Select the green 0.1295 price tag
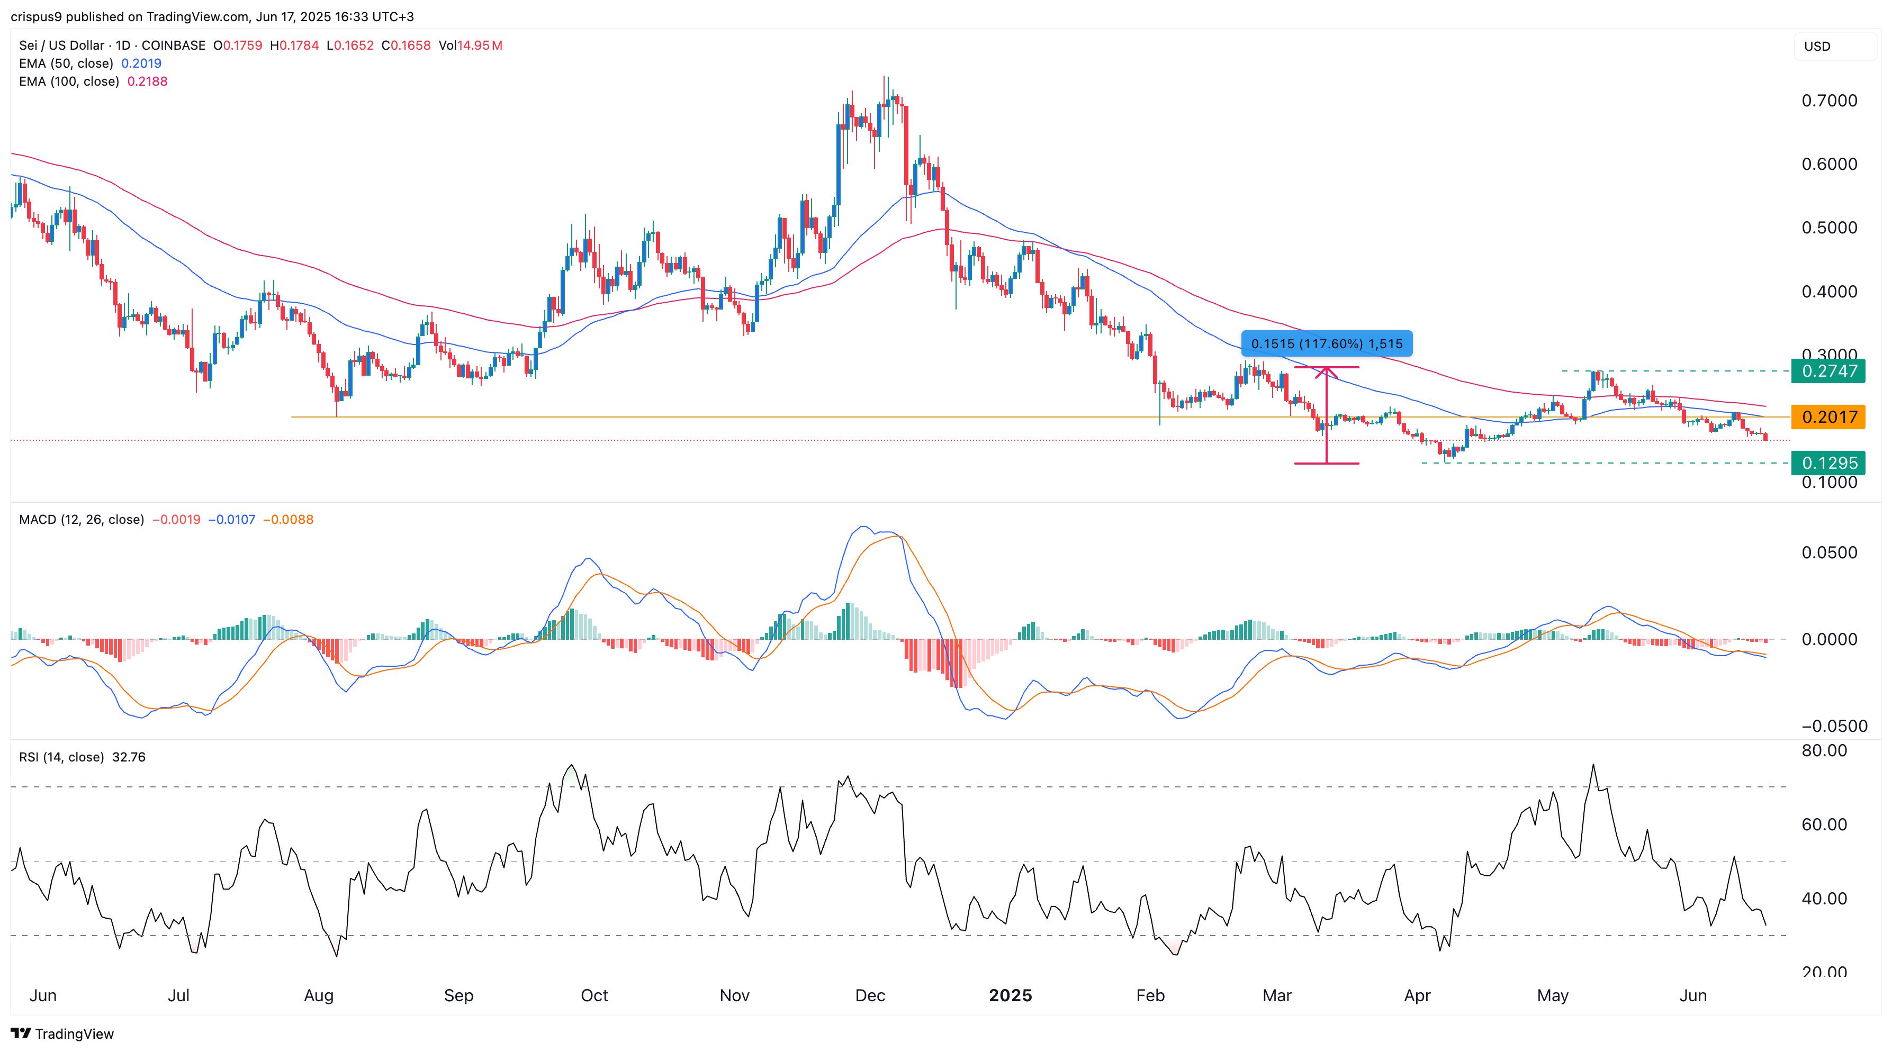 click(x=1828, y=463)
